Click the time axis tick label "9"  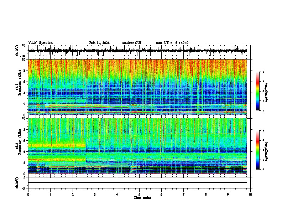coord(228,194)
